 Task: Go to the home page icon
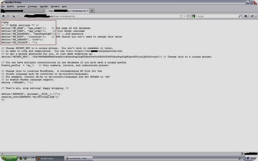pyautogui.click(x=246, y=16)
